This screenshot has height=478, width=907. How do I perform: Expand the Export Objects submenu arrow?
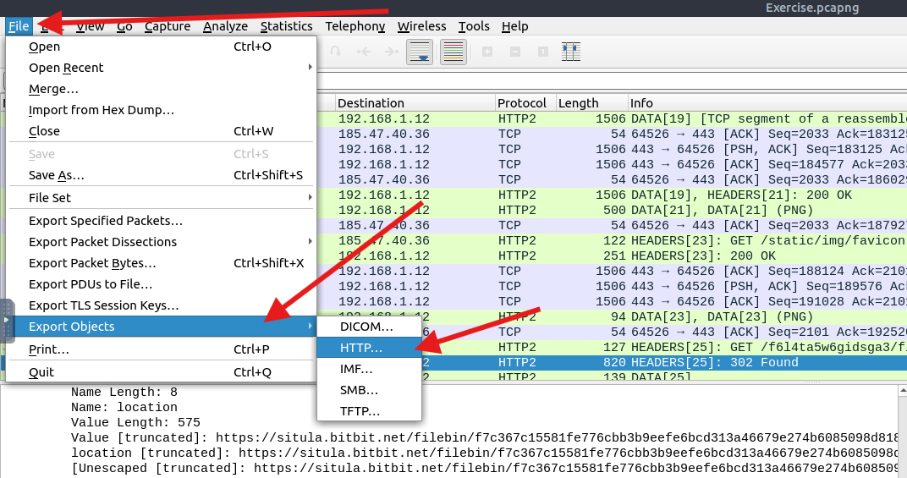310,327
